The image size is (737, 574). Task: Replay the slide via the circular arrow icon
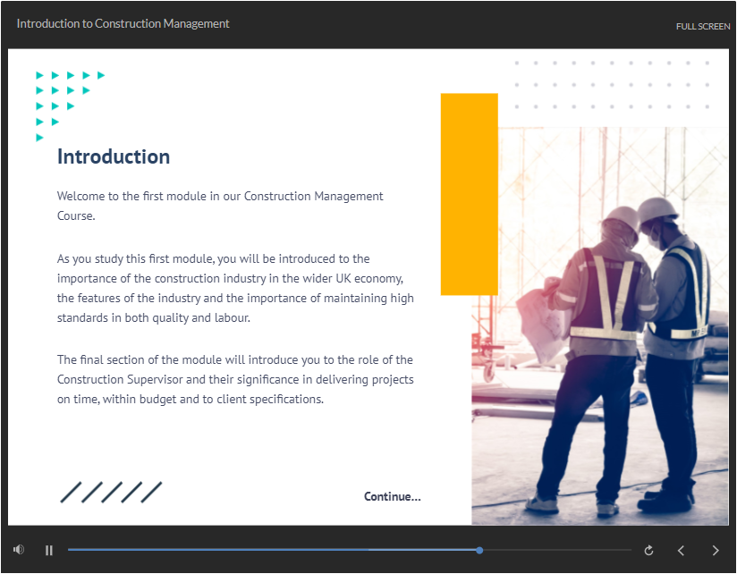tap(649, 550)
